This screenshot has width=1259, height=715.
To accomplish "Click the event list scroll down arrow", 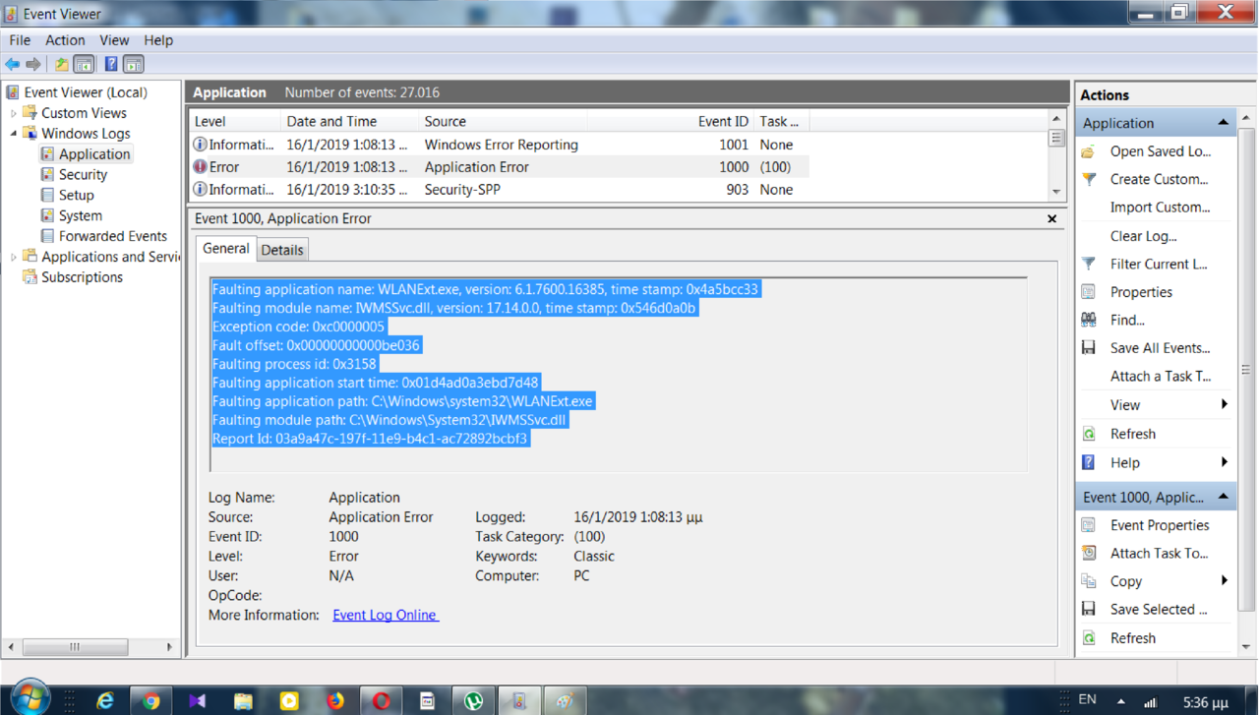I will (1056, 192).
